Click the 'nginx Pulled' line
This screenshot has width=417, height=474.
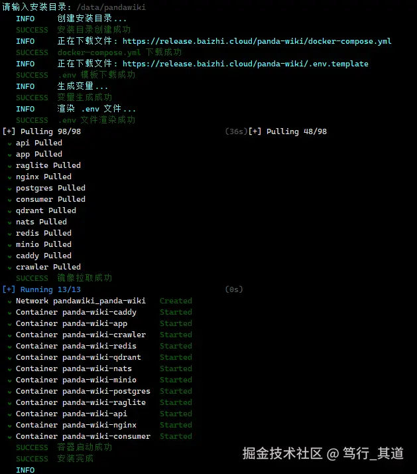(44, 177)
